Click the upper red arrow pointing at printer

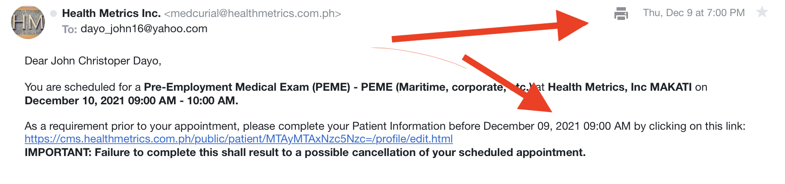click(490, 27)
